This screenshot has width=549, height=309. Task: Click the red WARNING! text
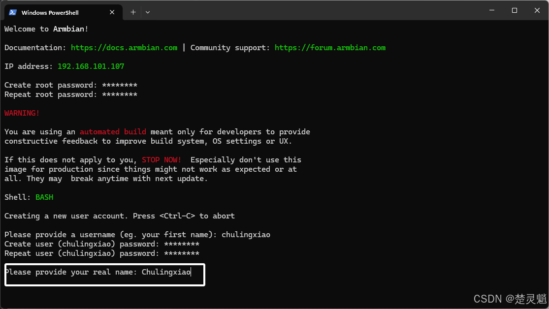(x=22, y=113)
